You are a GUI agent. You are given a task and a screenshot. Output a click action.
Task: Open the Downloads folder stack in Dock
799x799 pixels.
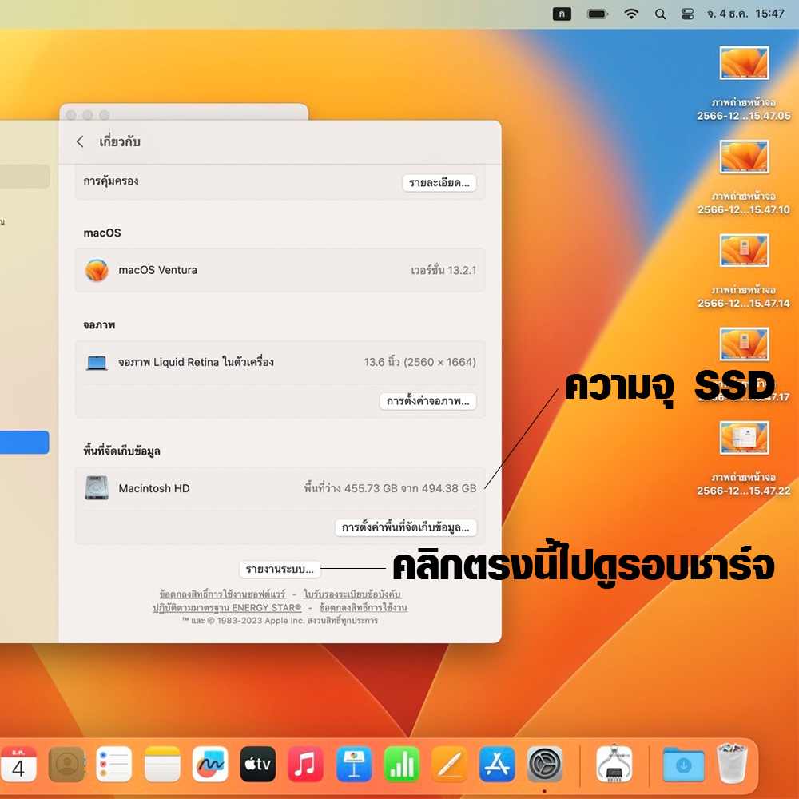pos(683,765)
